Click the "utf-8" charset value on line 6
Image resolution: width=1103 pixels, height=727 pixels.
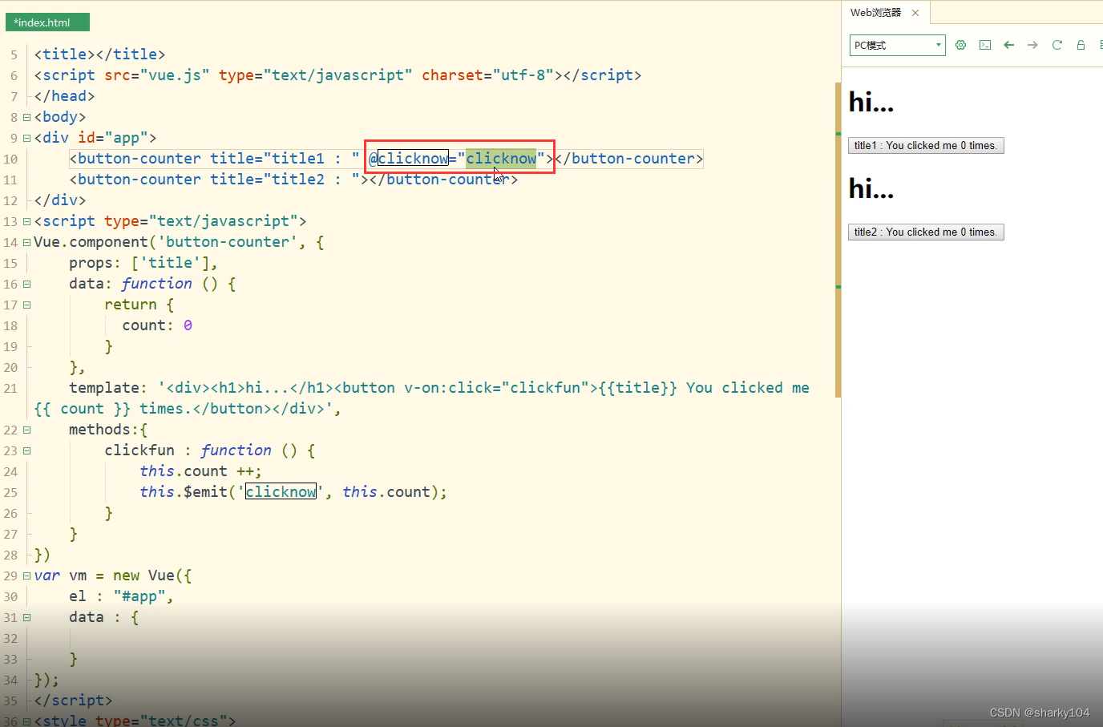(523, 75)
